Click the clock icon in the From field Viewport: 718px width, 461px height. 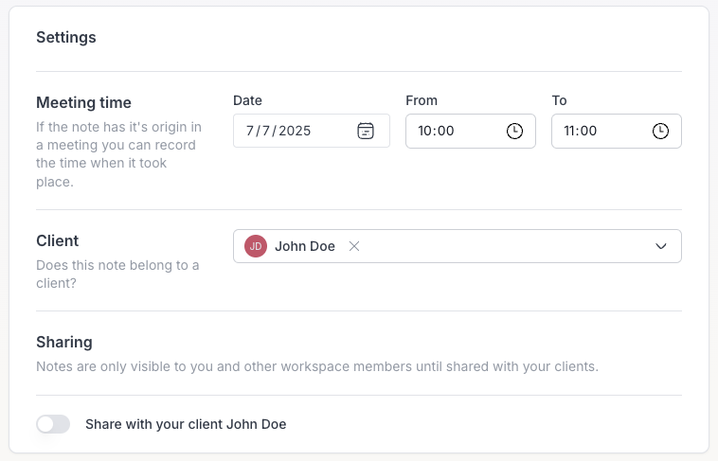point(514,131)
